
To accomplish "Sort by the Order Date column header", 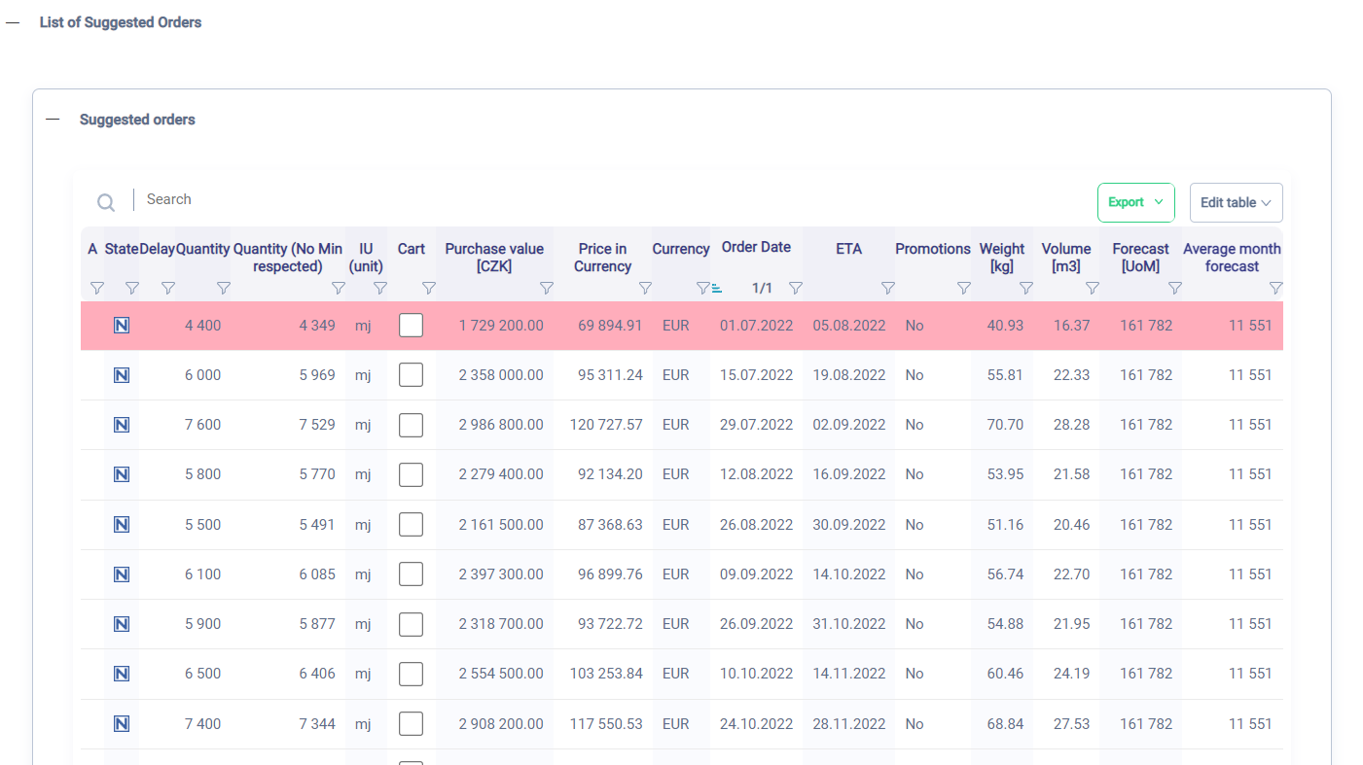I will (756, 247).
